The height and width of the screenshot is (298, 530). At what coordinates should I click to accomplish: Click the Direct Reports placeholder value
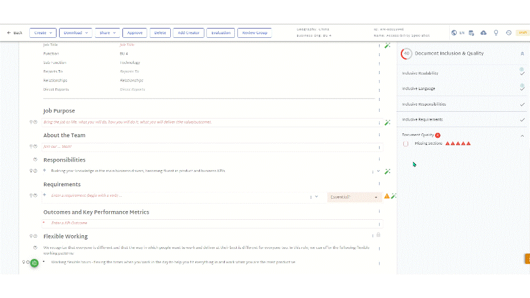(x=132, y=89)
